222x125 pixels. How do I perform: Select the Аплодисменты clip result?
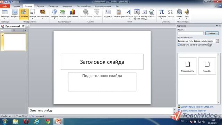tap(188, 66)
